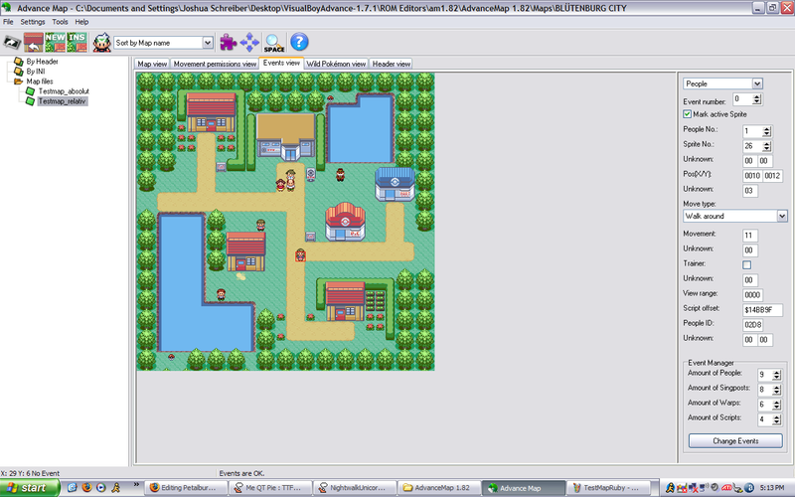Select the By Header tree node

(42, 62)
